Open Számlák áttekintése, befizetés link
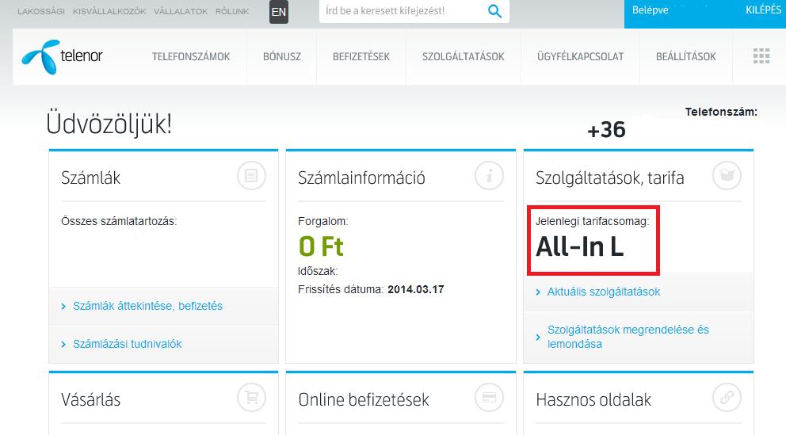 [x=147, y=306]
